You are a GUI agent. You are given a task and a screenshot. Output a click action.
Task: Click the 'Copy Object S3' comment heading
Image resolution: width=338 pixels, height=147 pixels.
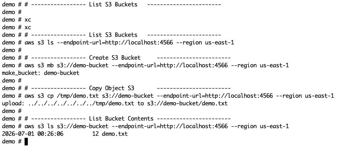click(112, 88)
